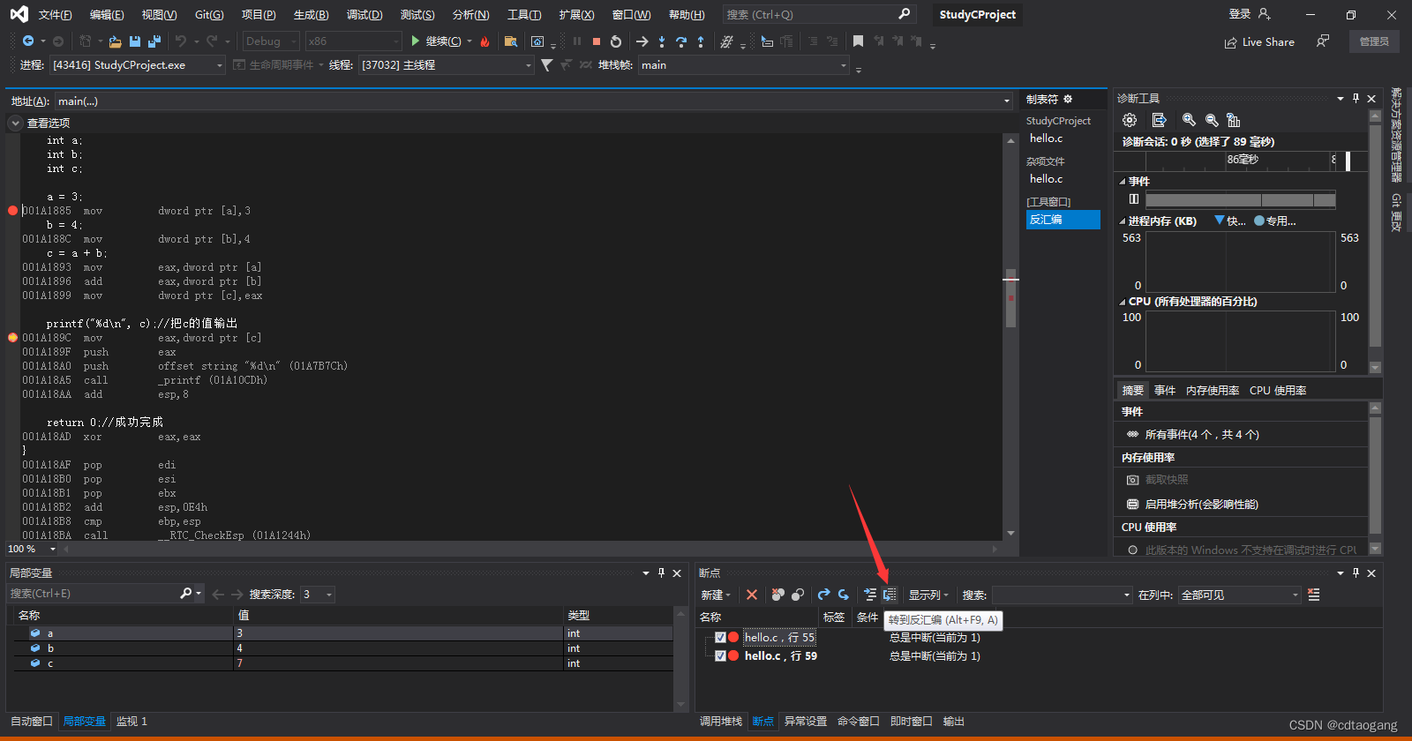Open the process StudyCProject.exe dropdown

(138, 65)
